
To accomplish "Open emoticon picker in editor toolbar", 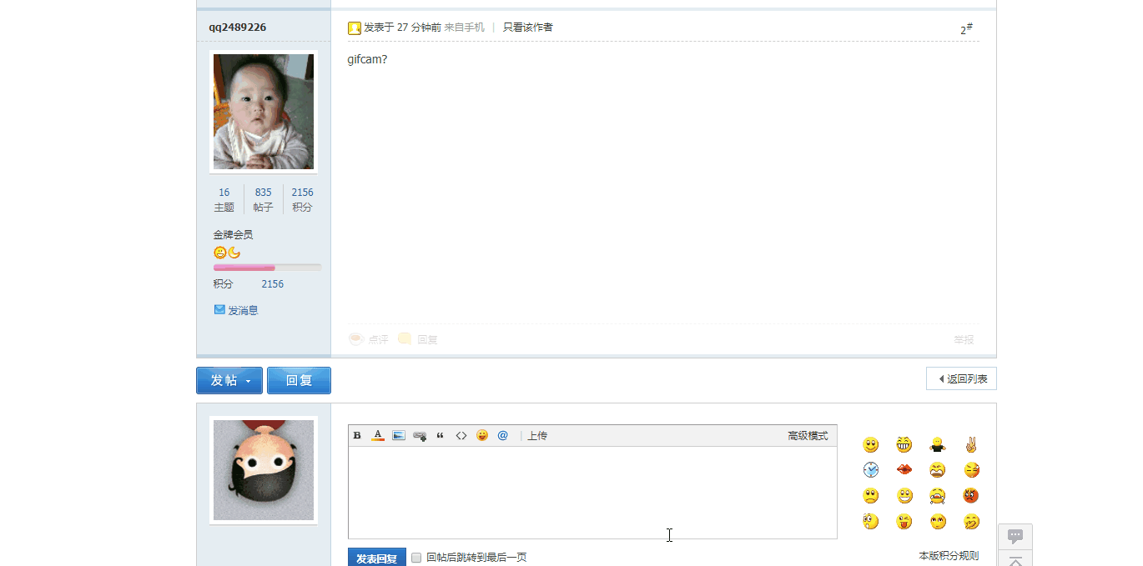I will 482,435.
